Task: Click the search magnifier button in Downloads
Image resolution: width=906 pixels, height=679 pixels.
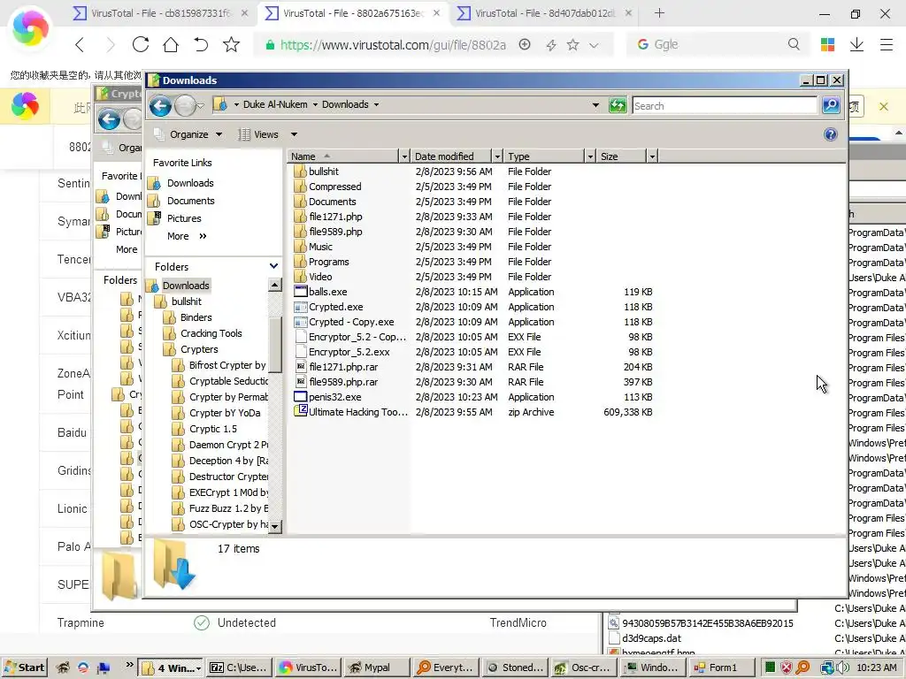Action: [x=831, y=105]
